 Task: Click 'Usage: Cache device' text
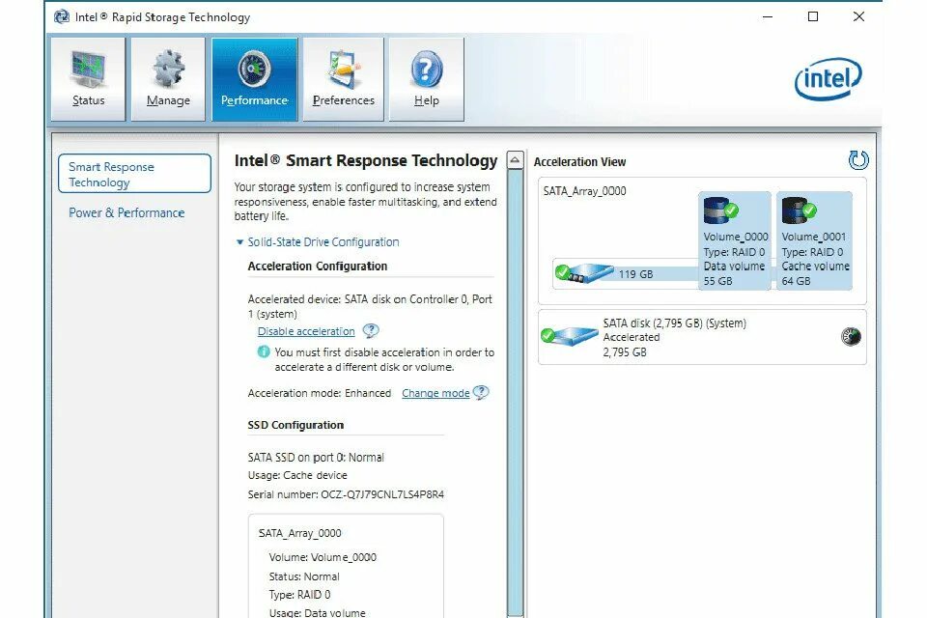pyautogui.click(x=297, y=475)
